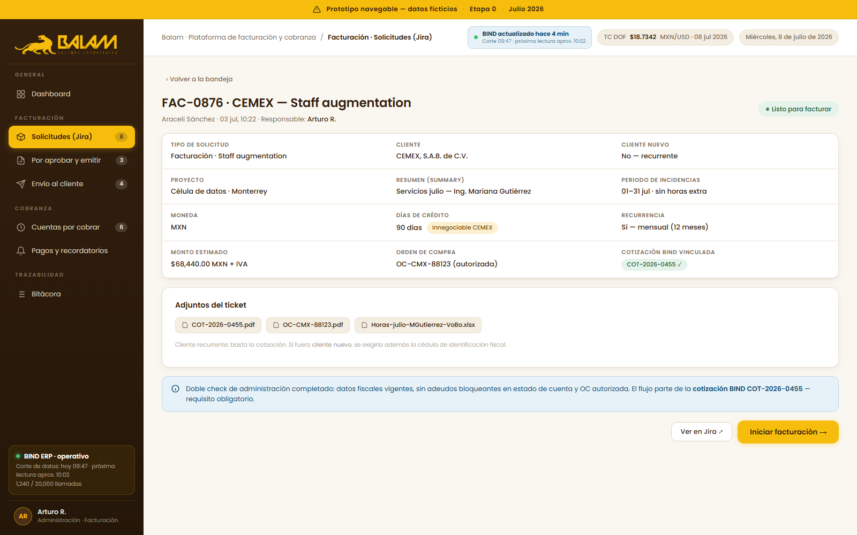Click the Envío al cliente paper-plane icon

pyautogui.click(x=21, y=184)
